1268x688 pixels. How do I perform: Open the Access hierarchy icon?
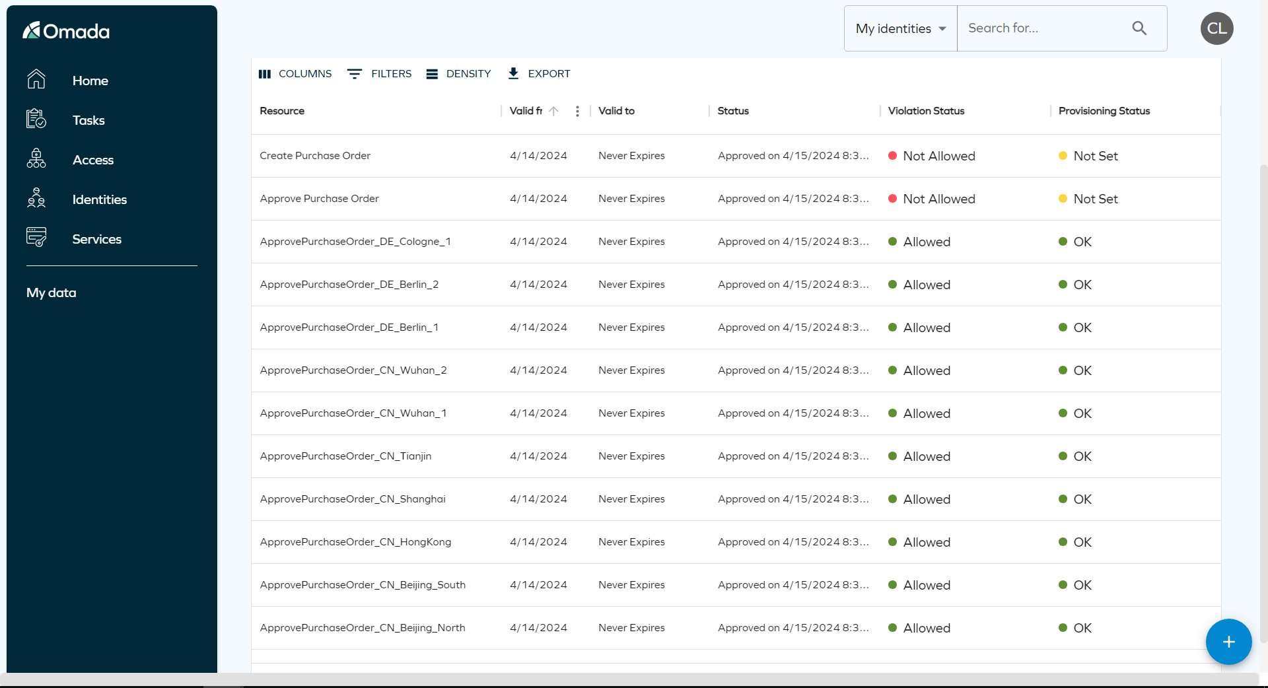click(x=36, y=159)
